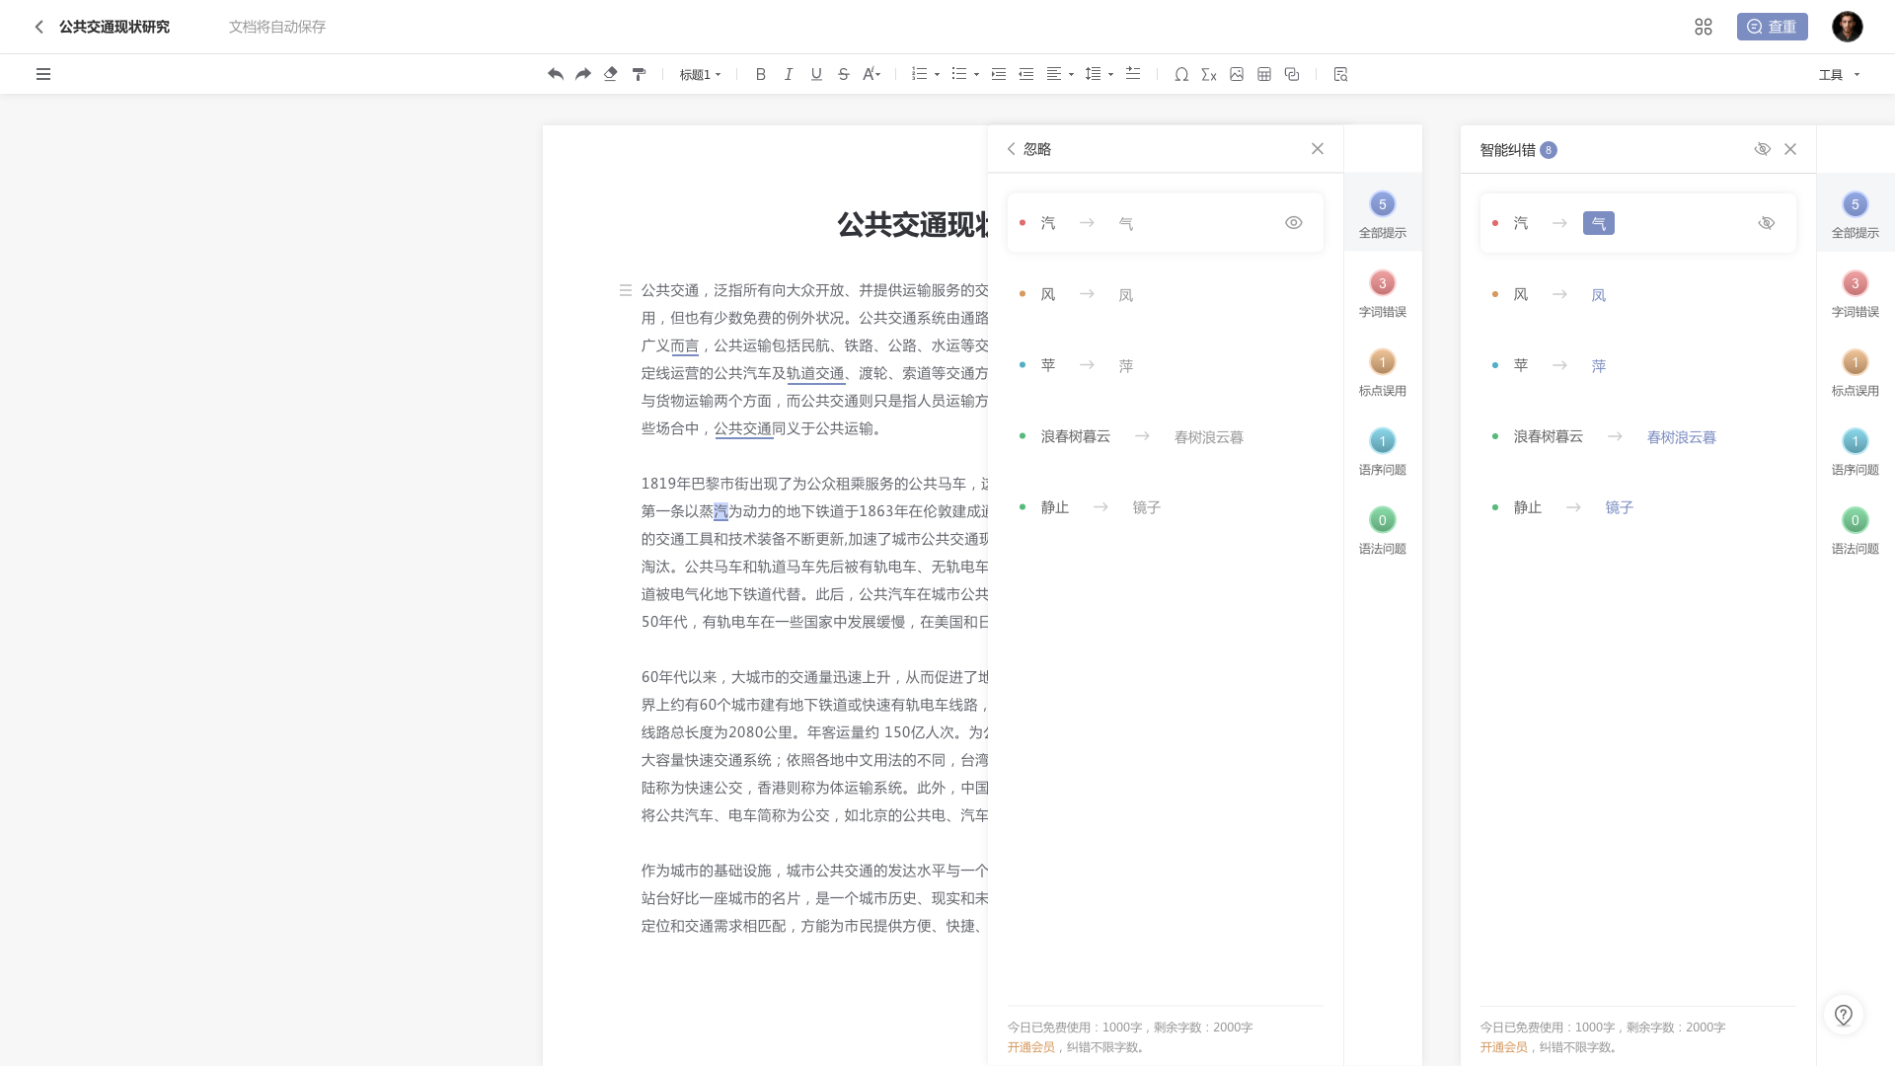
Task: Close the 忽略 panel
Action: pyautogui.click(x=1318, y=149)
